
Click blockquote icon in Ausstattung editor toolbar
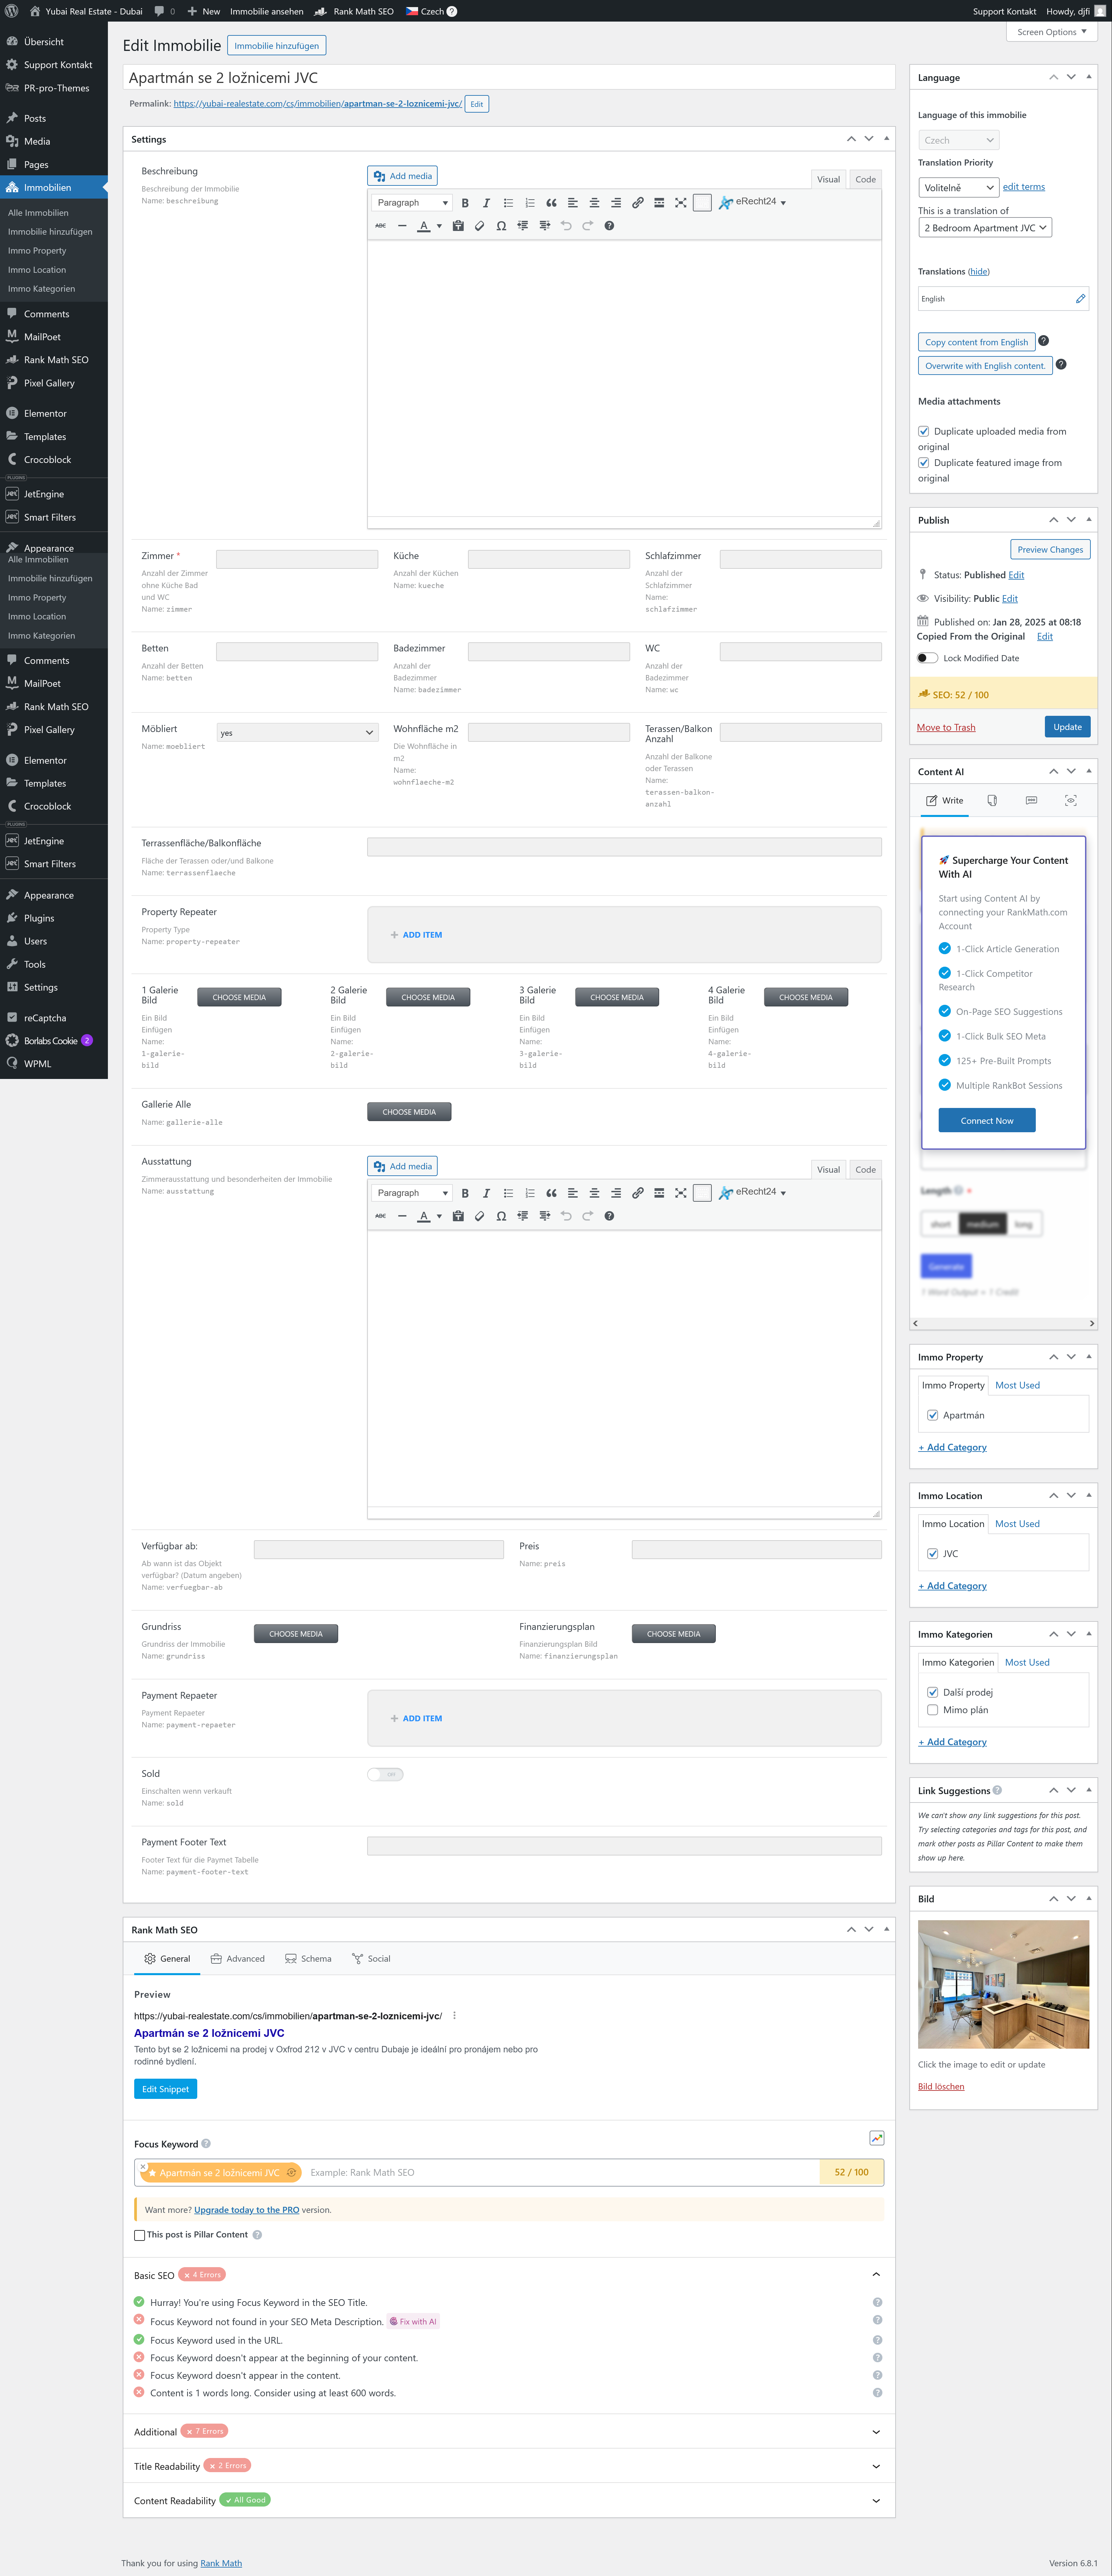point(551,1193)
